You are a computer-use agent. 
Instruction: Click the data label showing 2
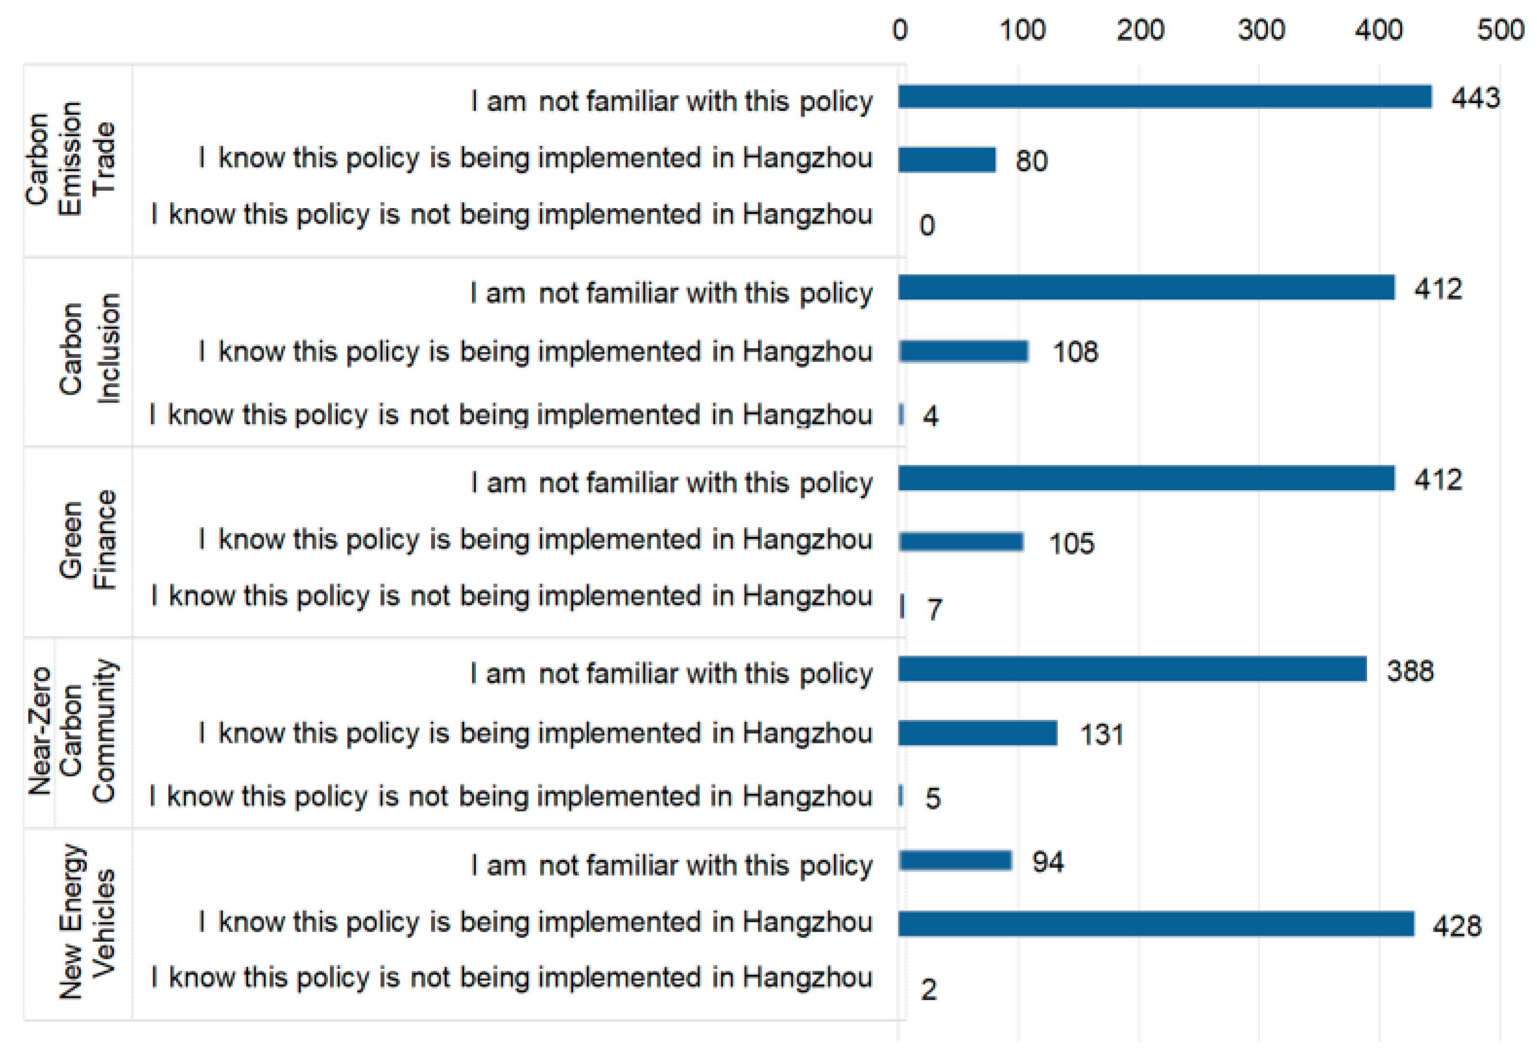pos(928,990)
